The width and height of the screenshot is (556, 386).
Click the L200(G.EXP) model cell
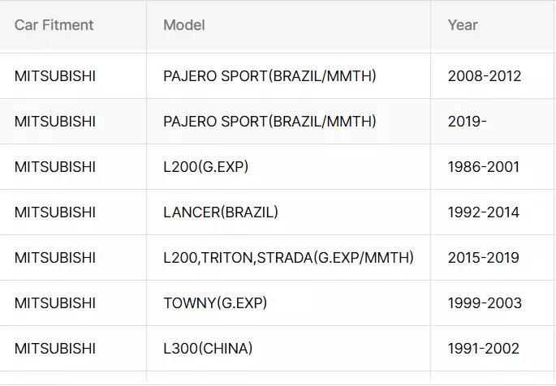point(289,167)
